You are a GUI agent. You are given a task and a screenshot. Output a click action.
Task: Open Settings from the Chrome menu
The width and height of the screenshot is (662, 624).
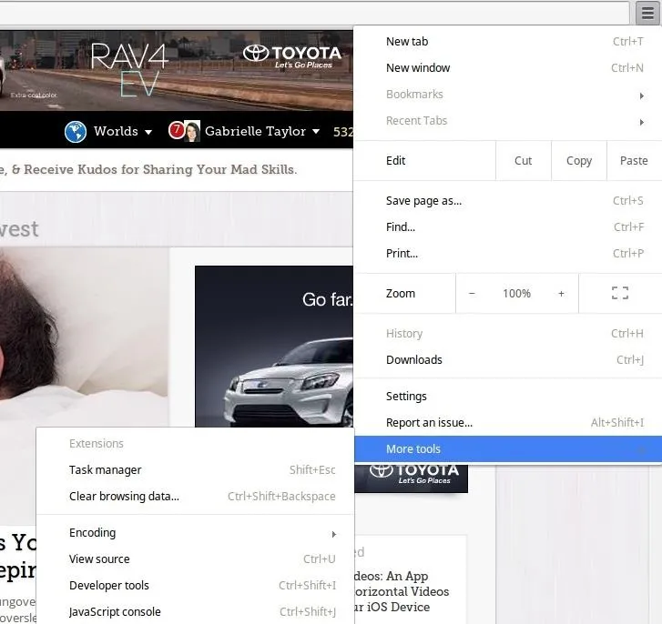click(507, 397)
